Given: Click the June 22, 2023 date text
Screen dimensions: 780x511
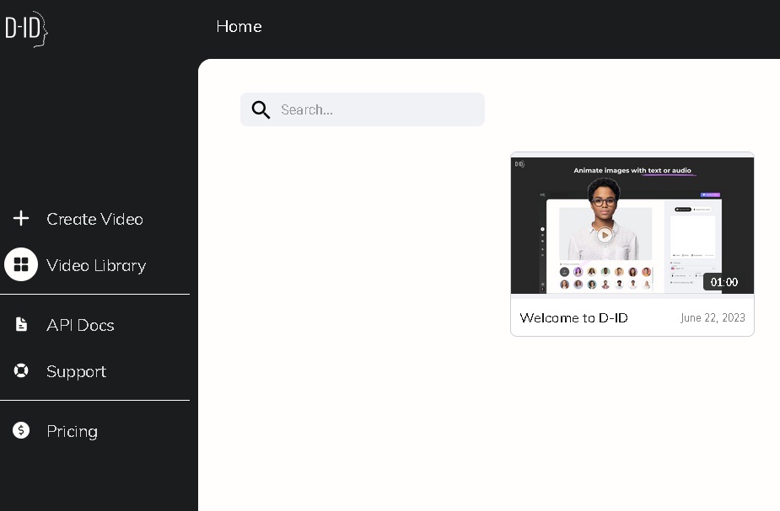Looking at the screenshot, I should click(x=713, y=318).
